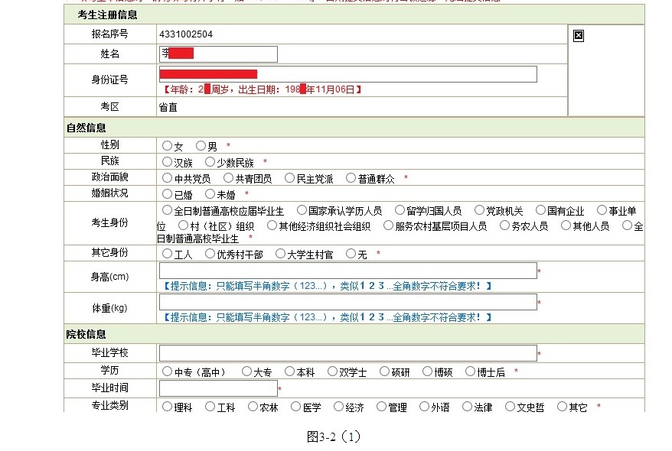Click the 姓名 name input field
Image resolution: width=672 pixels, height=451 pixels.
tap(218, 54)
